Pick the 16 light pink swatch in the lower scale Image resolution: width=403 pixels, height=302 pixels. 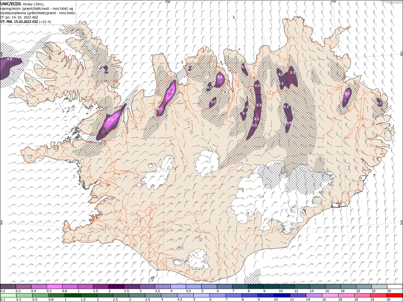pos(330,295)
